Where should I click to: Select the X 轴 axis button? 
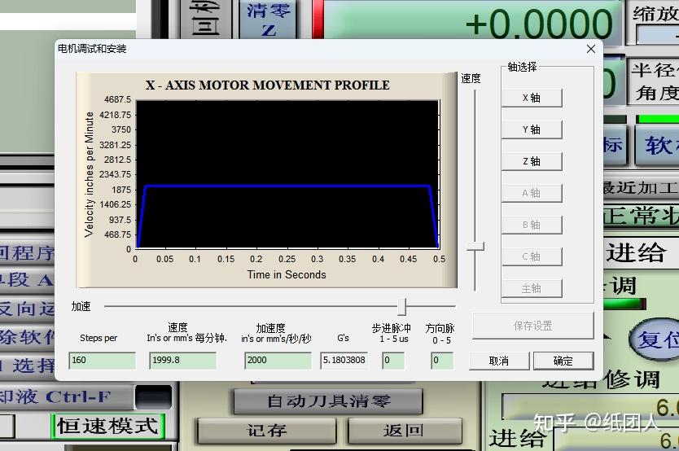pos(532,98)
